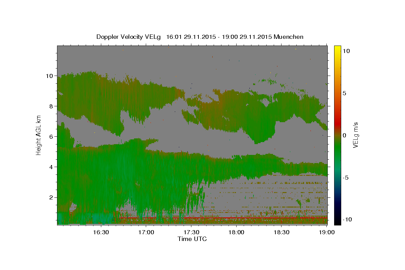Click the colorbar value 0 label
The image size is (405, 270).
[x=345, y=135]
